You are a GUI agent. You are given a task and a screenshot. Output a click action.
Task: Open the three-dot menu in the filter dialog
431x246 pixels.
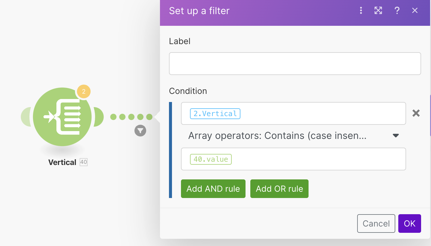pyautogui.click(x=361, y=11)
